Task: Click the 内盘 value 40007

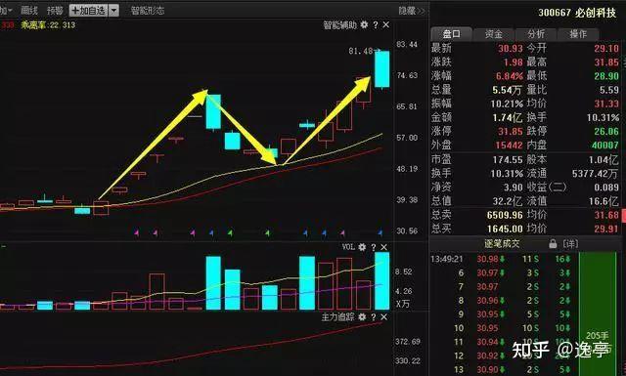Action: coord(605,146)
